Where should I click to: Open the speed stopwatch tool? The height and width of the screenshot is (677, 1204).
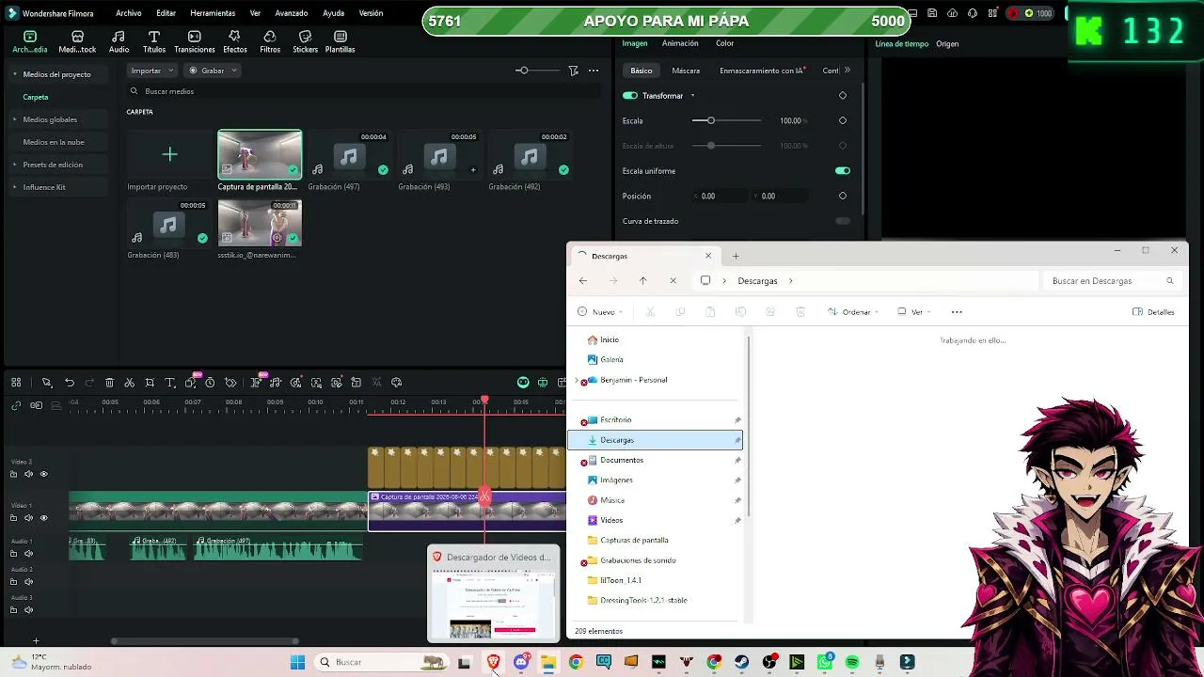[x=210, y=383]
